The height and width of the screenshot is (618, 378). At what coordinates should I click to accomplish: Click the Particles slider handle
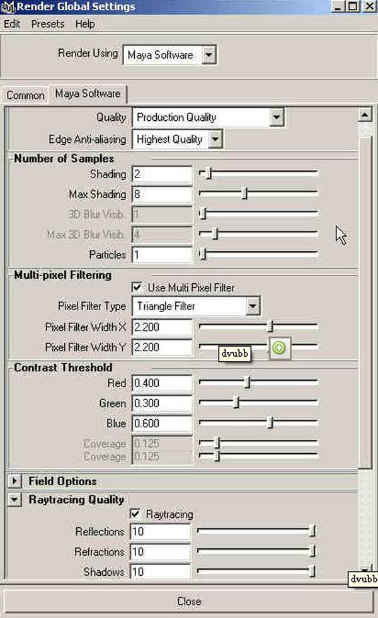[x=203, y=254]
